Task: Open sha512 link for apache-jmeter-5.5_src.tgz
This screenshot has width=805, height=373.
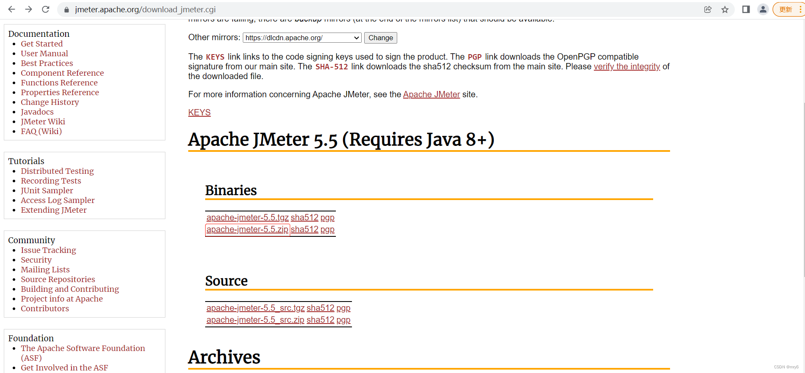Action: tap(320, 308)
